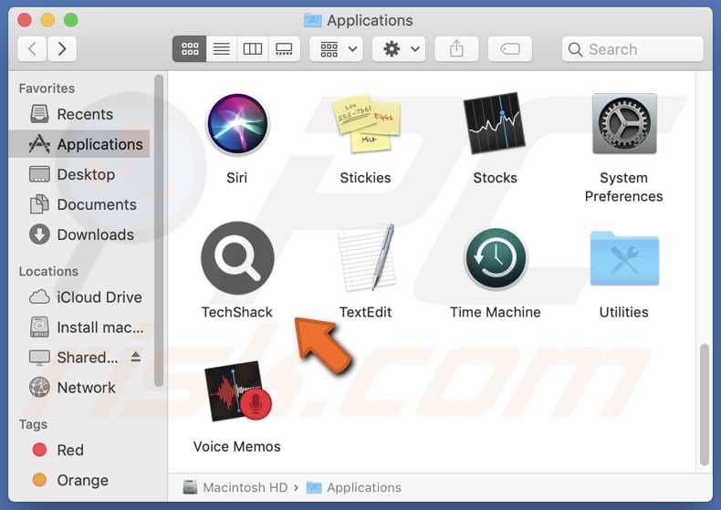Switch to list view
The image size is (721, 510).
[222, 48]
